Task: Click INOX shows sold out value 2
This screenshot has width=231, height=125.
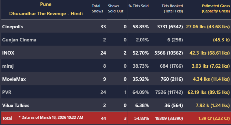Action: [x=125, y=53]
